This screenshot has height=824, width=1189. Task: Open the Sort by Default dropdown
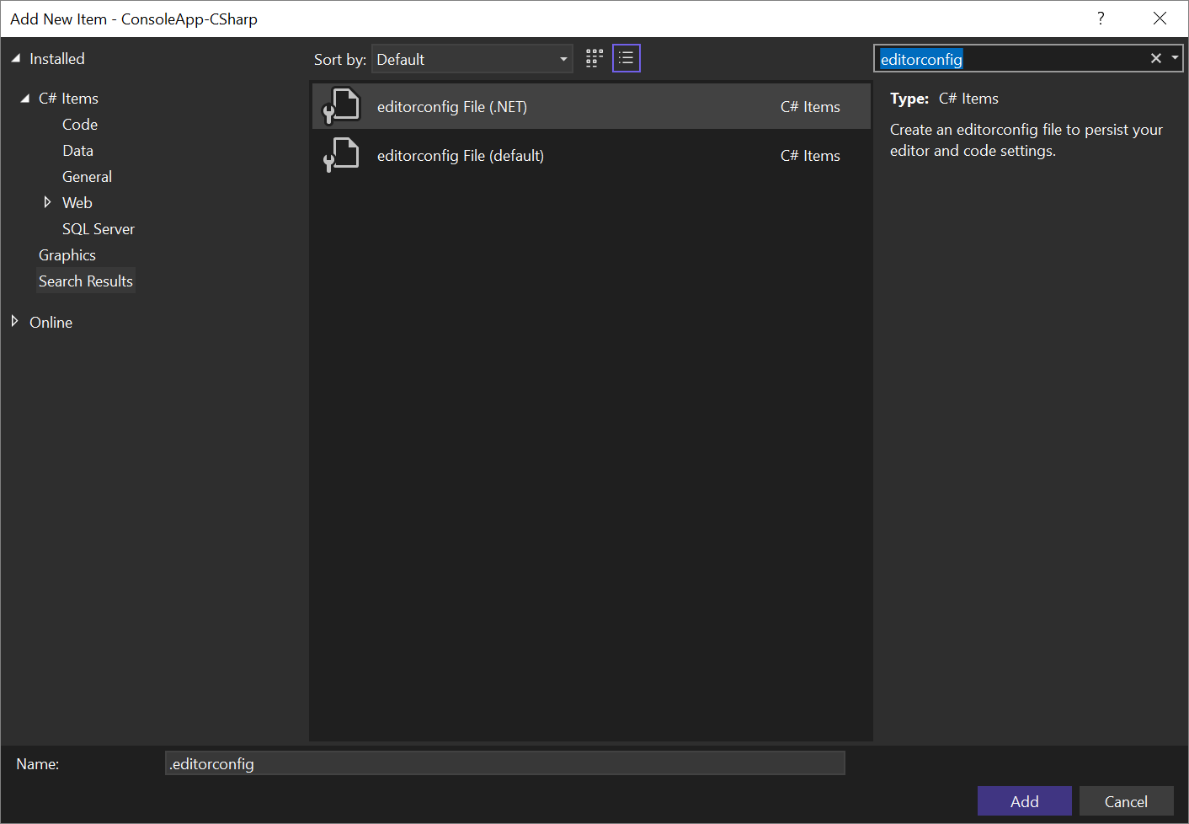(472, 59)
